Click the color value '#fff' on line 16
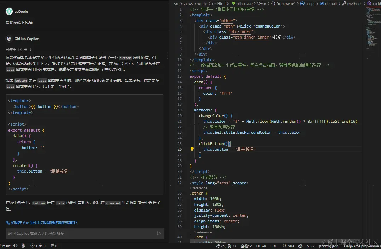 (x=226, y=93)
